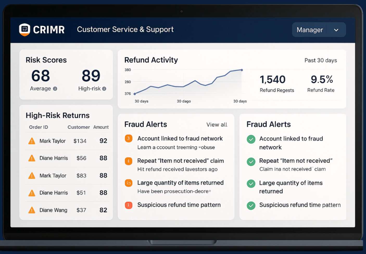Screen dimensions: 366x254
Task: Open Repeat “Item not received” claim alert
Action: tap(181, 161)
